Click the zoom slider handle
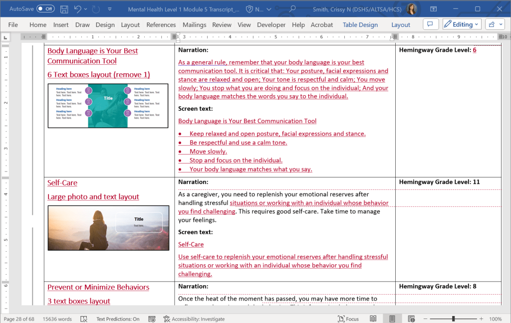Screen dimensions: 511x323 (x=453, y=319)
